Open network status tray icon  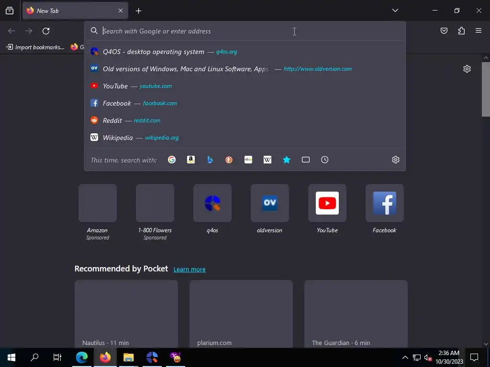pos(417,357)
